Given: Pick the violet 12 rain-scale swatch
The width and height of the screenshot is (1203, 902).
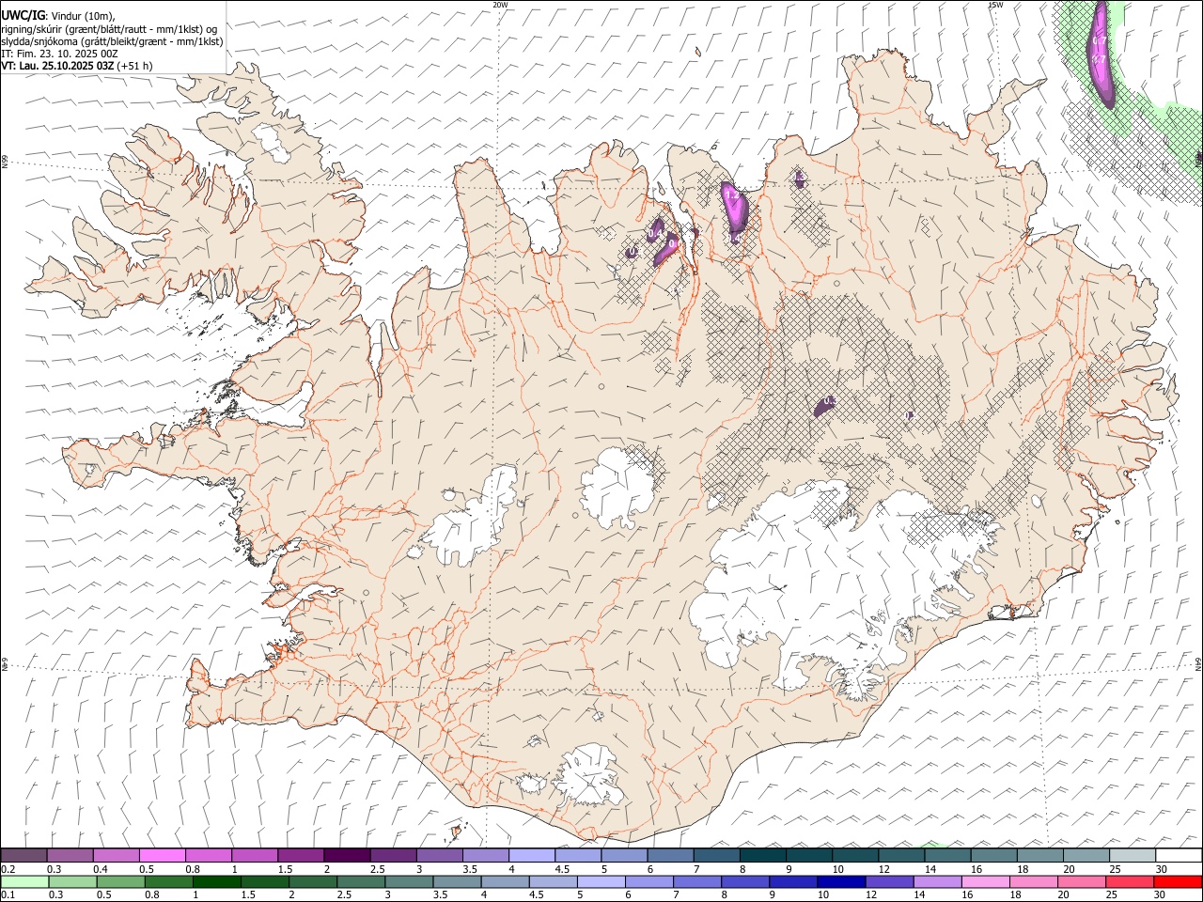Looking at the screenshot, I should click(x=888, y=882).
